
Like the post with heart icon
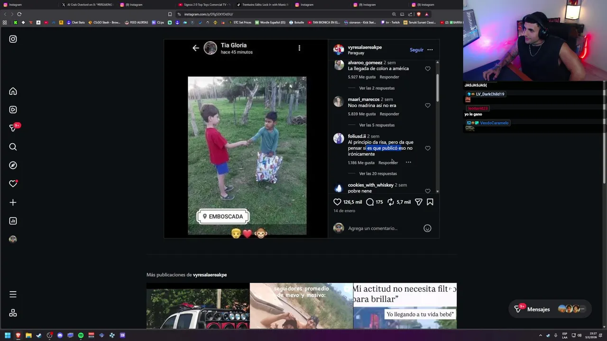(337, 202)
